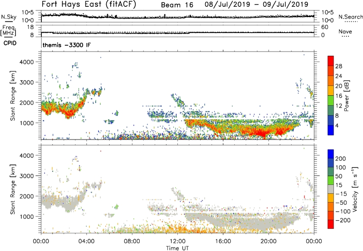
Task: Click the '28' value on power colorbar
Action: tap(338, 66)
